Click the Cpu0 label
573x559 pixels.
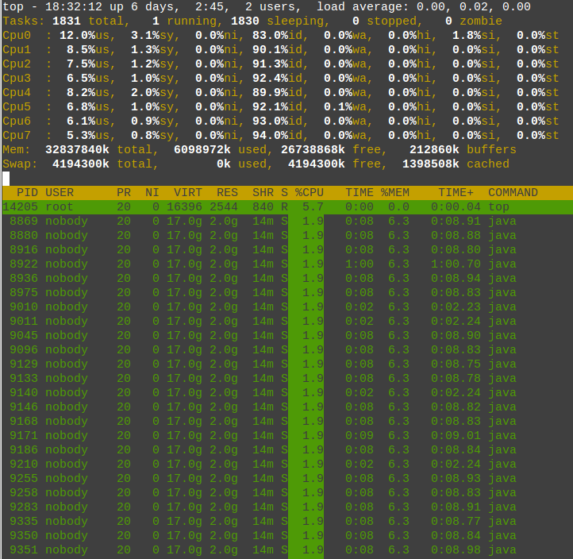pos(17,36)
